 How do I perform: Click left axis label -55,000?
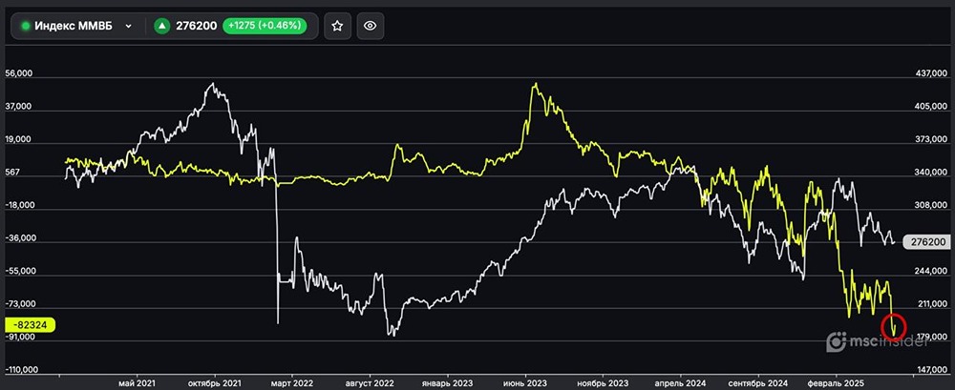pos(19,272)
